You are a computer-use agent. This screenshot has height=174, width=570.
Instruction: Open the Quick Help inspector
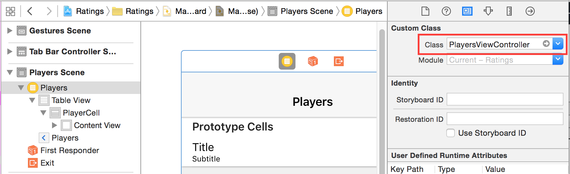tap(446, 11)
